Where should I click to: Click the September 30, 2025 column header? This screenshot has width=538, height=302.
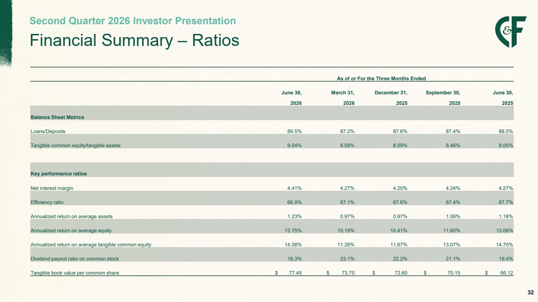(443, 98)
